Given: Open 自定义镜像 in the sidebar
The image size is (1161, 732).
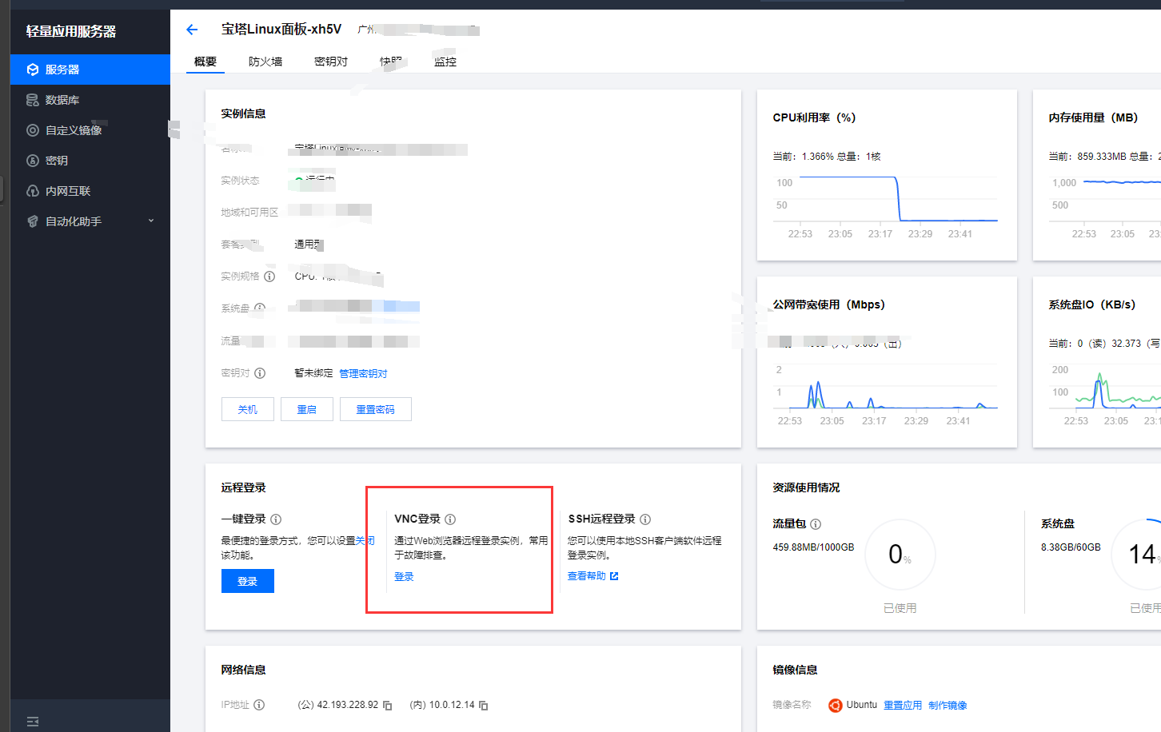Looking at the screenshot, I should point(90,130).
